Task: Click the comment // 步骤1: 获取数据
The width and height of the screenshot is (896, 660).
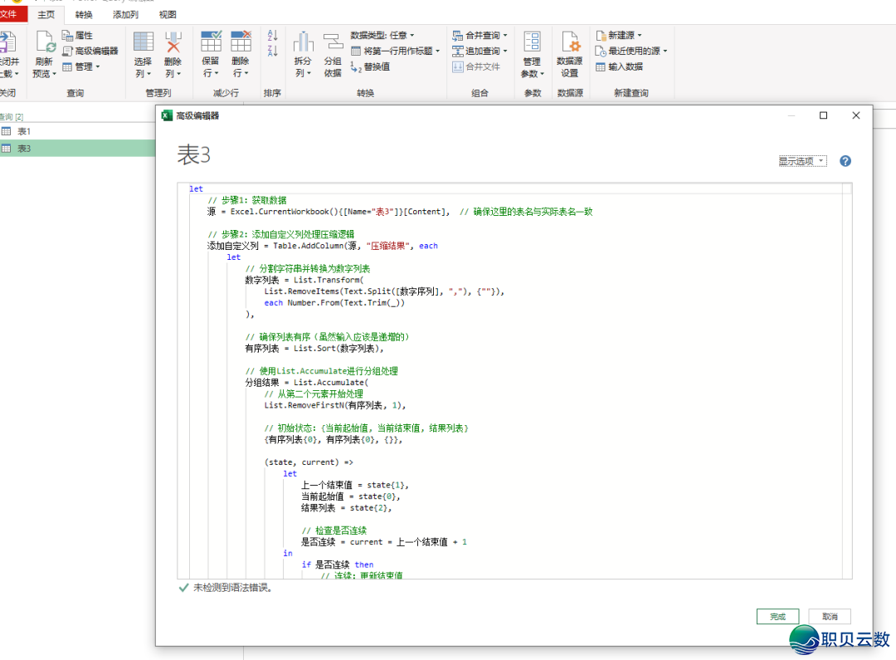Action: [x=247, y=200]
